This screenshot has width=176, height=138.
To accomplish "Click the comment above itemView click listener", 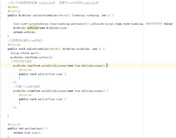I will (x=27, y=86).
